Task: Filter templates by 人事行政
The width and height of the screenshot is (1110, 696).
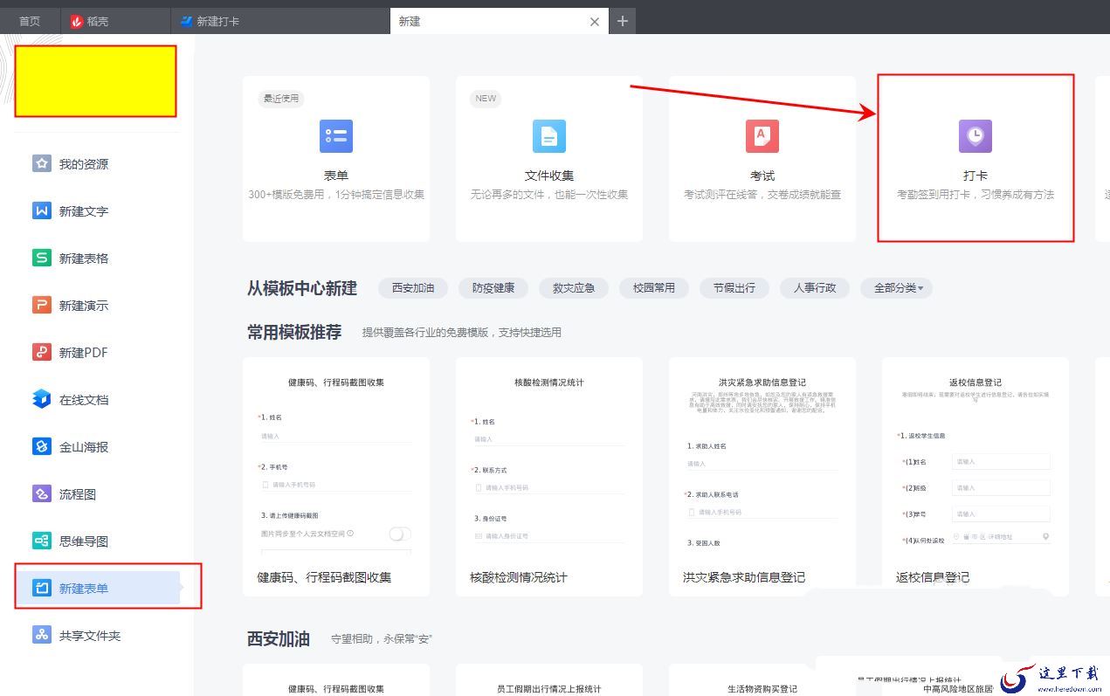Action: (x=815, y=287)
